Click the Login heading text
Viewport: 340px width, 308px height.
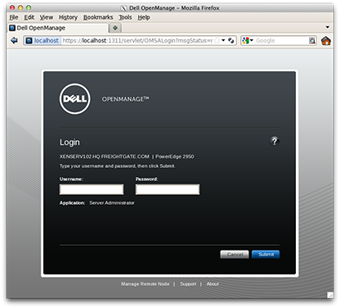click(69, 143)
